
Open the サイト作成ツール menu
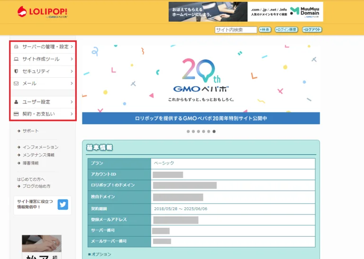(x=43, y=59)
